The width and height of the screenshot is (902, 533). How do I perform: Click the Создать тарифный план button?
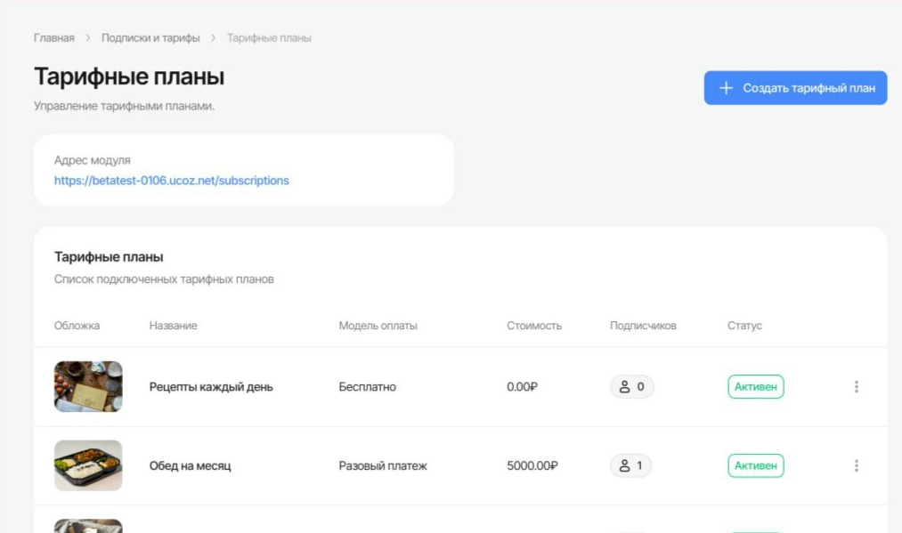coord(795,88)
